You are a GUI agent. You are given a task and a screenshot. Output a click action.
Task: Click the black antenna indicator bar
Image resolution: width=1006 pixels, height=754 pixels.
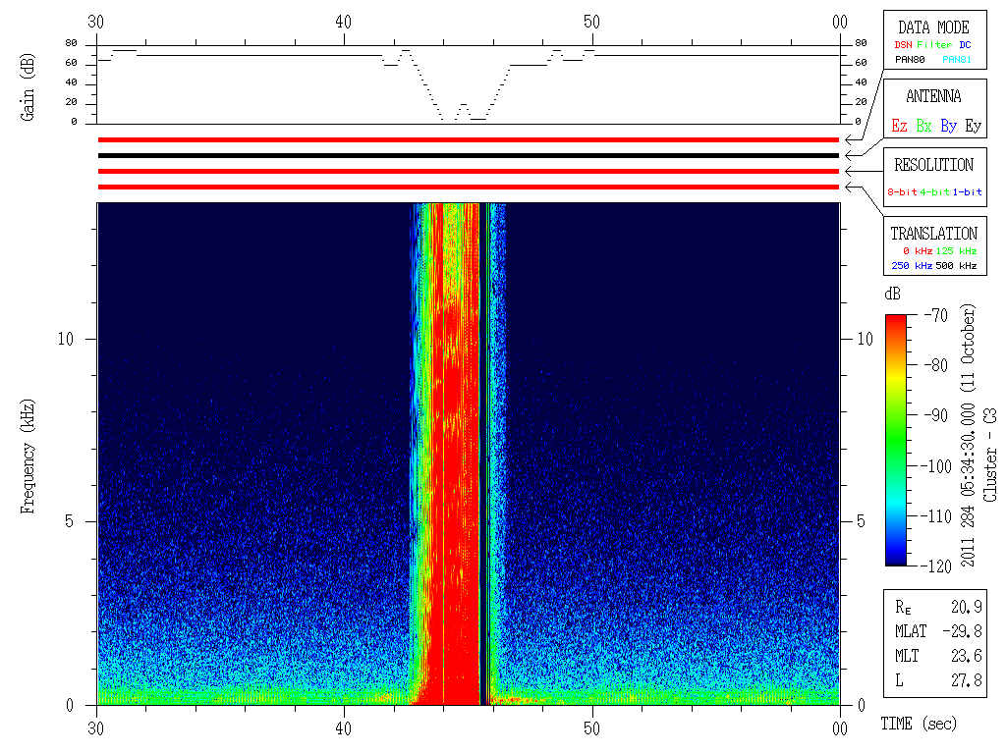469,155
